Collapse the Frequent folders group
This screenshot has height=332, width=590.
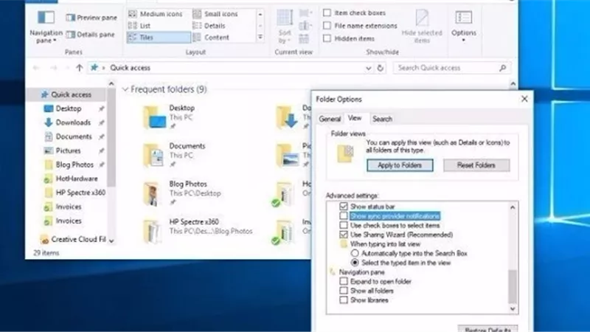click(125, 89)
